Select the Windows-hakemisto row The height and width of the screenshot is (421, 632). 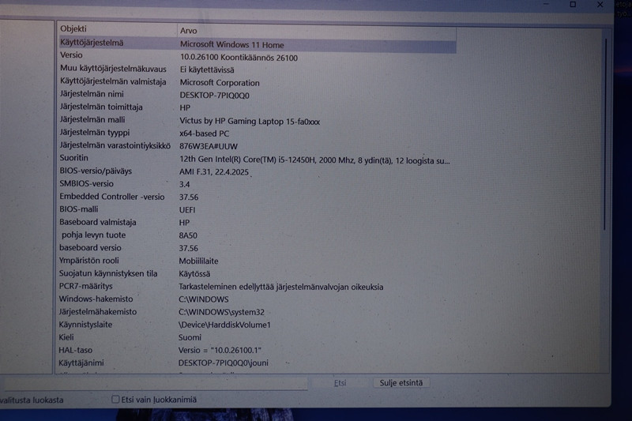coord(258,299)
